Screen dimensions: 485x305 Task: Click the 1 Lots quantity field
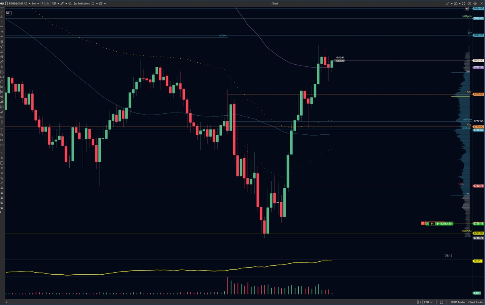point(46,3)
